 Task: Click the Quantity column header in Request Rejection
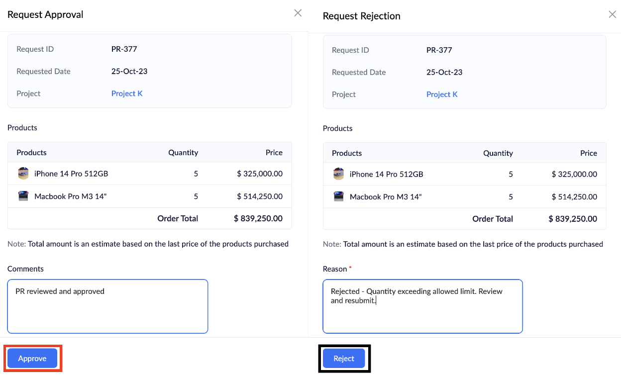pos(498,153)
